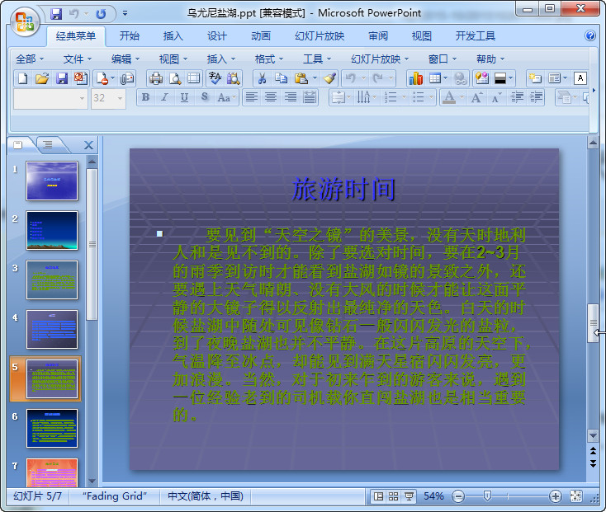Screen dimensions: 606x512
Task: Click the Decrease Indent icon
Action: (x=517, y=97)
